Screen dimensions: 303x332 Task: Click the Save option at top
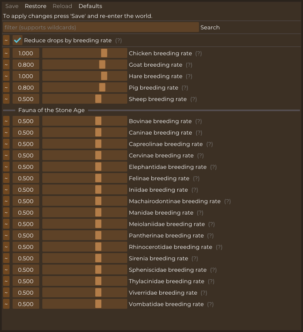click(x=12, y=6)
